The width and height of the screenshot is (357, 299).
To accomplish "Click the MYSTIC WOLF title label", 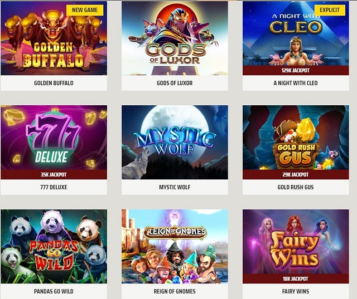I will pyautogui.click(x=175, y=187).
